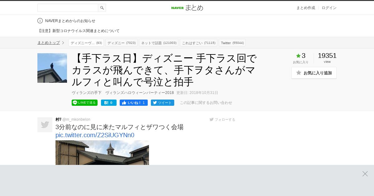374x196 pixels.
Task: Focus the search text field
Action: 68,8
